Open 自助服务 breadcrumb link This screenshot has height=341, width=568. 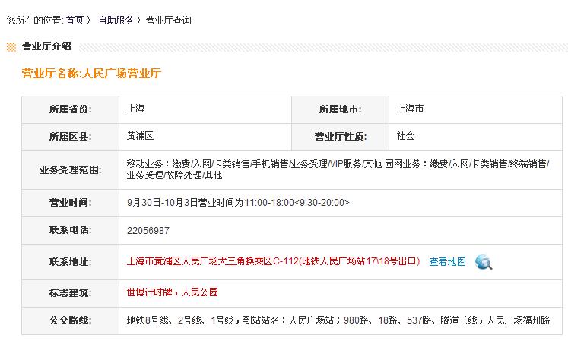point(116,21)
